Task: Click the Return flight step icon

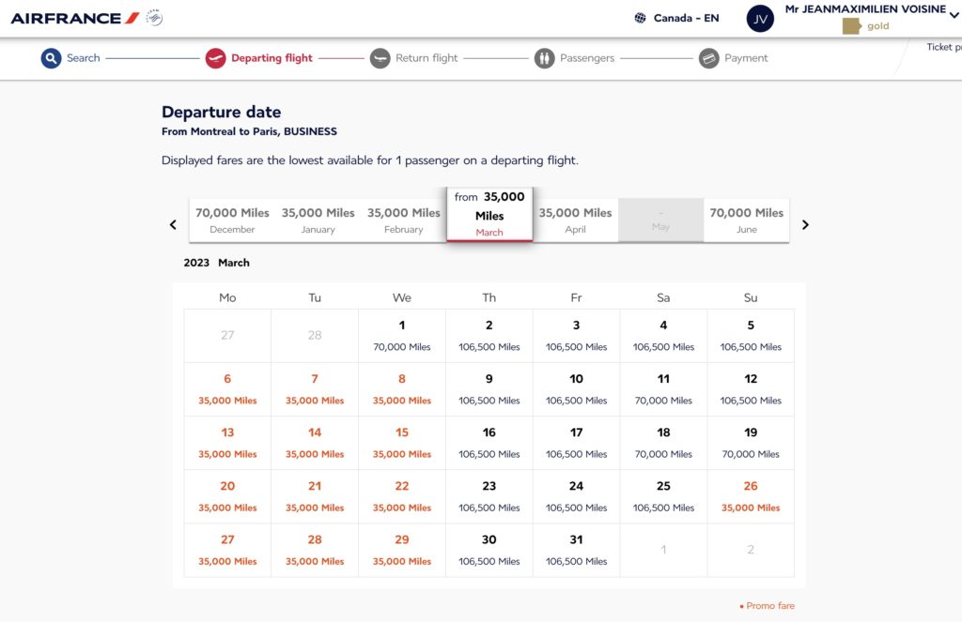Action: (380, 58)
